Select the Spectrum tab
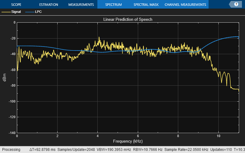245x153 pixels. pyautogui.click(x=113, y=5)
